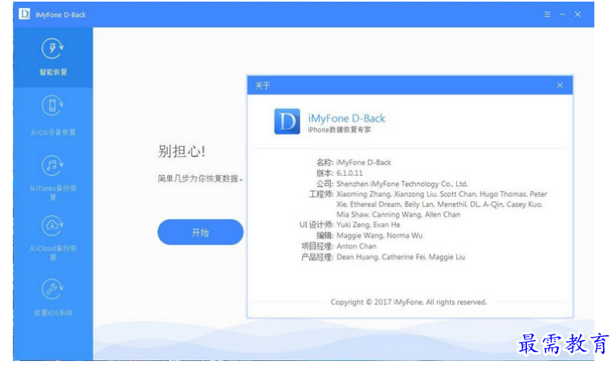The height and width of the screenshot is (369, 616).
Task: Click the 别担心! heading
Action: click(182, 151)
